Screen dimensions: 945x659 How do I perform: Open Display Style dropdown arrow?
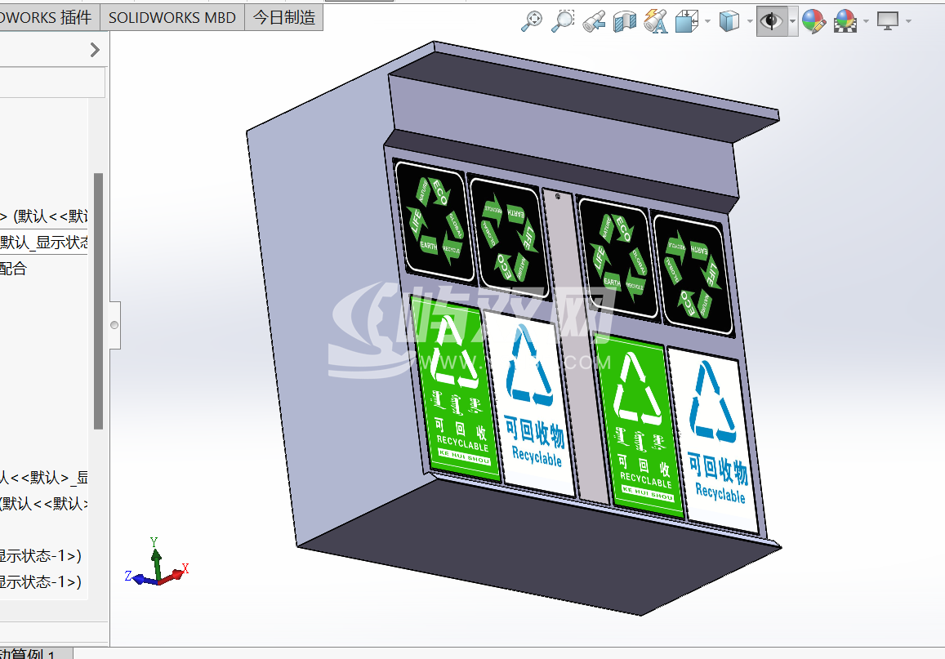[750, 21]
